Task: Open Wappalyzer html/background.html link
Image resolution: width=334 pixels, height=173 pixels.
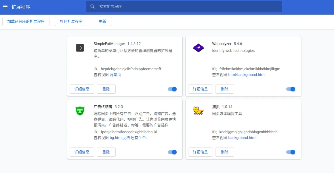Action: tap(247, 75)
